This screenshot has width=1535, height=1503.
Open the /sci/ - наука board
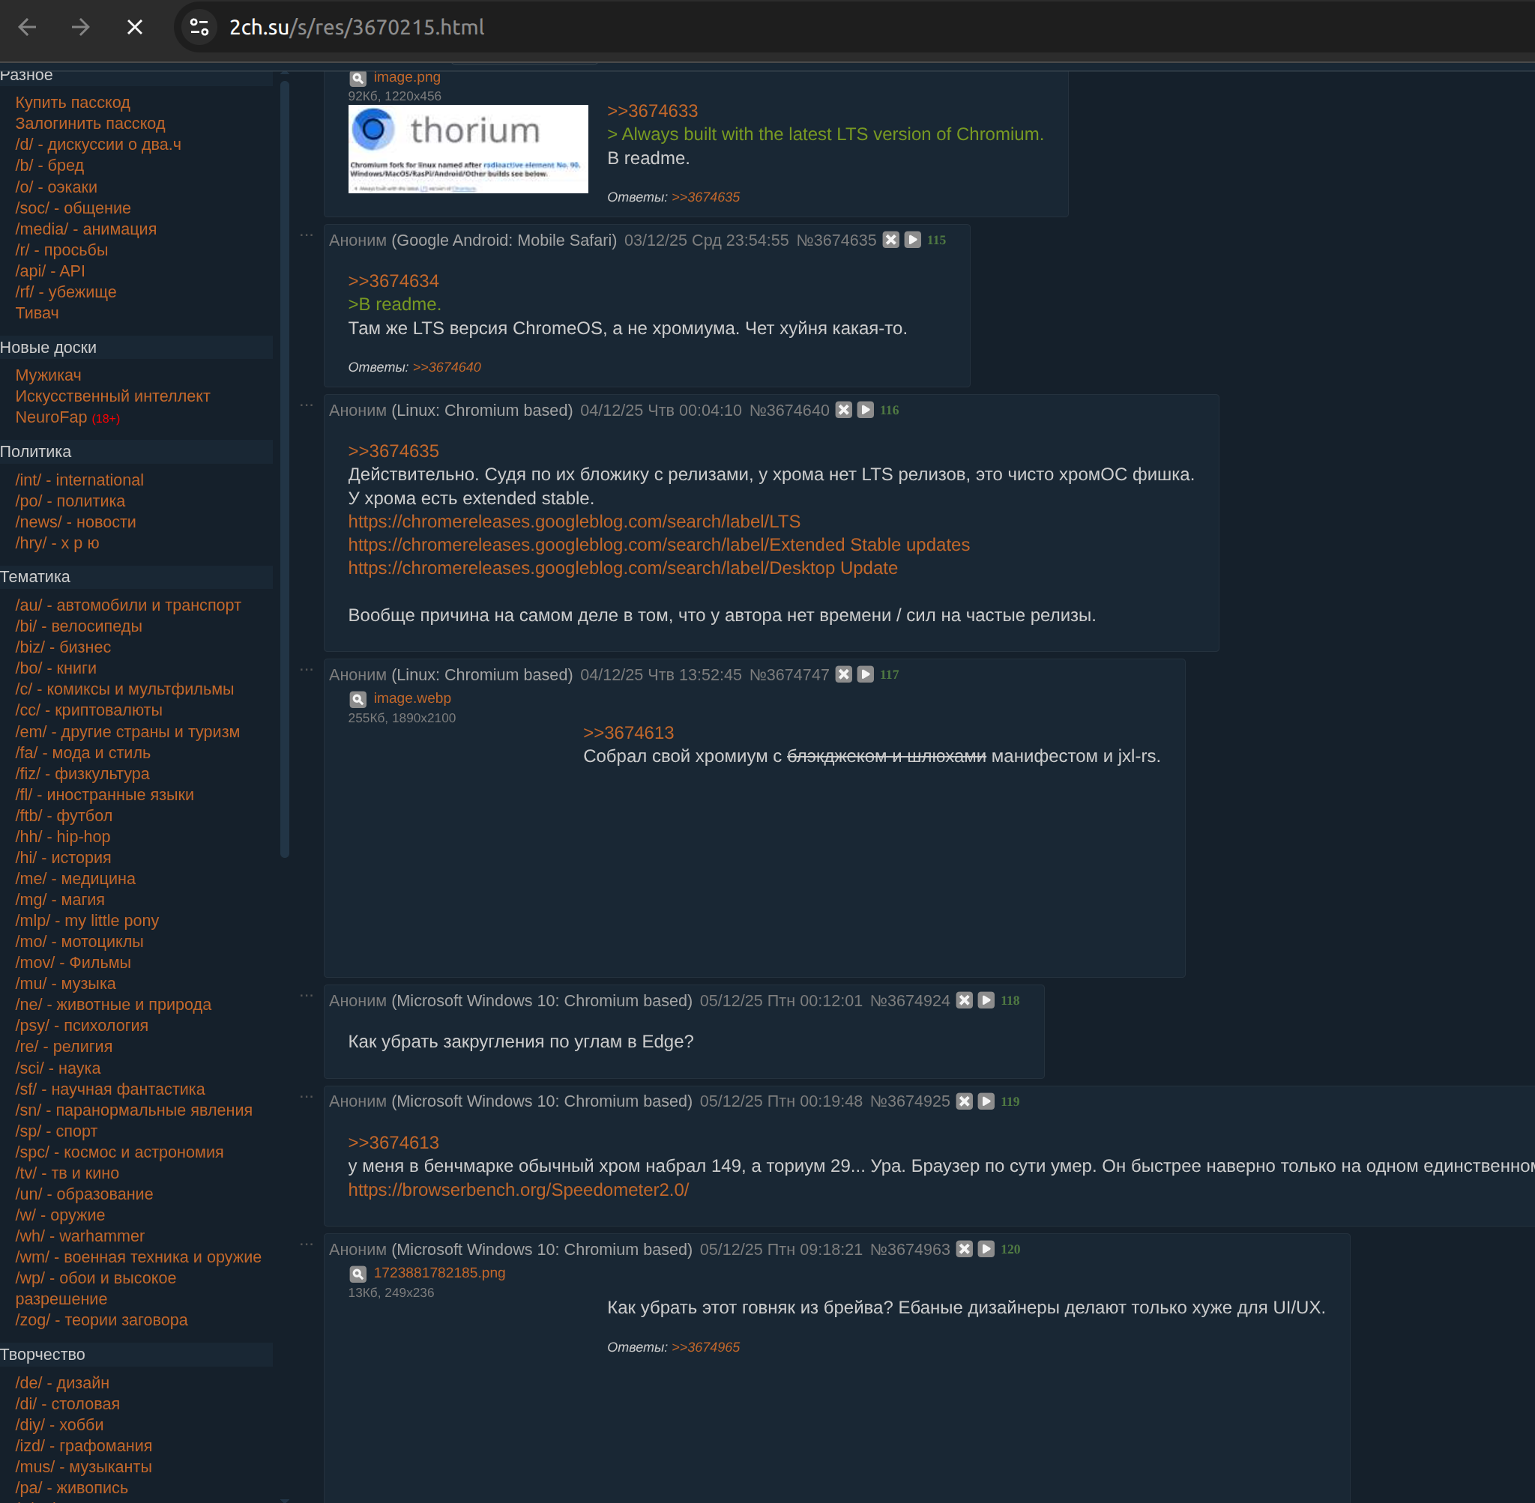coord(58,1068)
